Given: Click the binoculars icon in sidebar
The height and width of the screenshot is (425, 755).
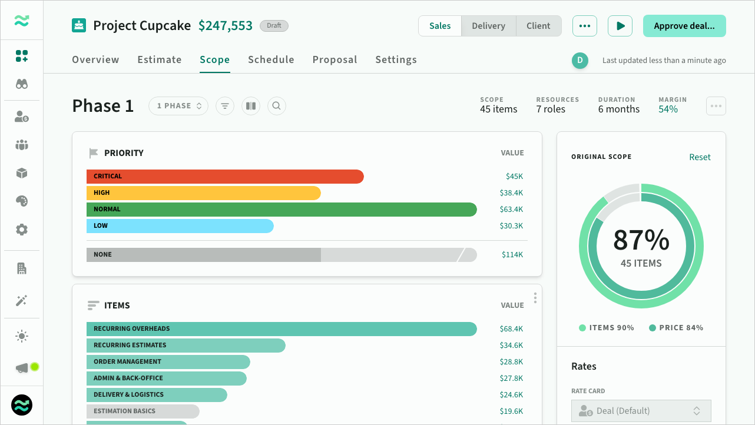Looking at the screenshot, I should click(22, 84).
